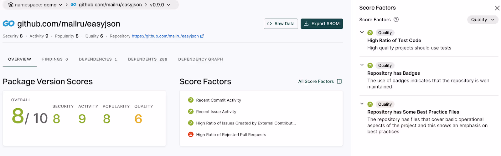This screenshot has width=501, height=156.
Task: Click green arrow icon for Best Practice Files
Action: pos(370,104)
